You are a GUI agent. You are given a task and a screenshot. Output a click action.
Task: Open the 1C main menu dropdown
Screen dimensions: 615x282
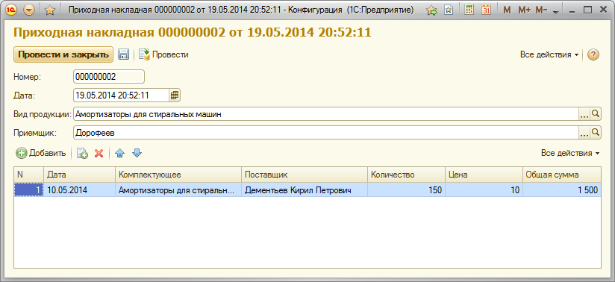click(x=29, y=10)
